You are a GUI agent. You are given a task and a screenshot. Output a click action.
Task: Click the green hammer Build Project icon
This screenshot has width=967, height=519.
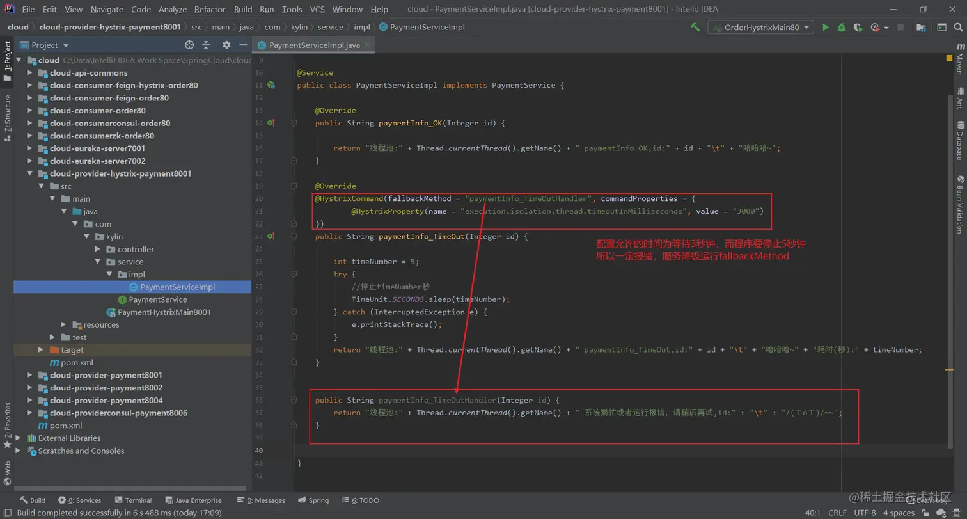(695, 28)
